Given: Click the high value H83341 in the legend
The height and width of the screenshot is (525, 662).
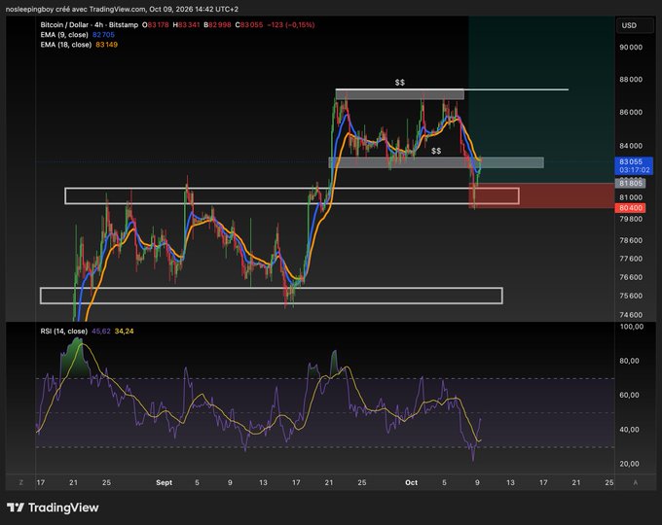Looking at the screenshot, I should point(186,25).
